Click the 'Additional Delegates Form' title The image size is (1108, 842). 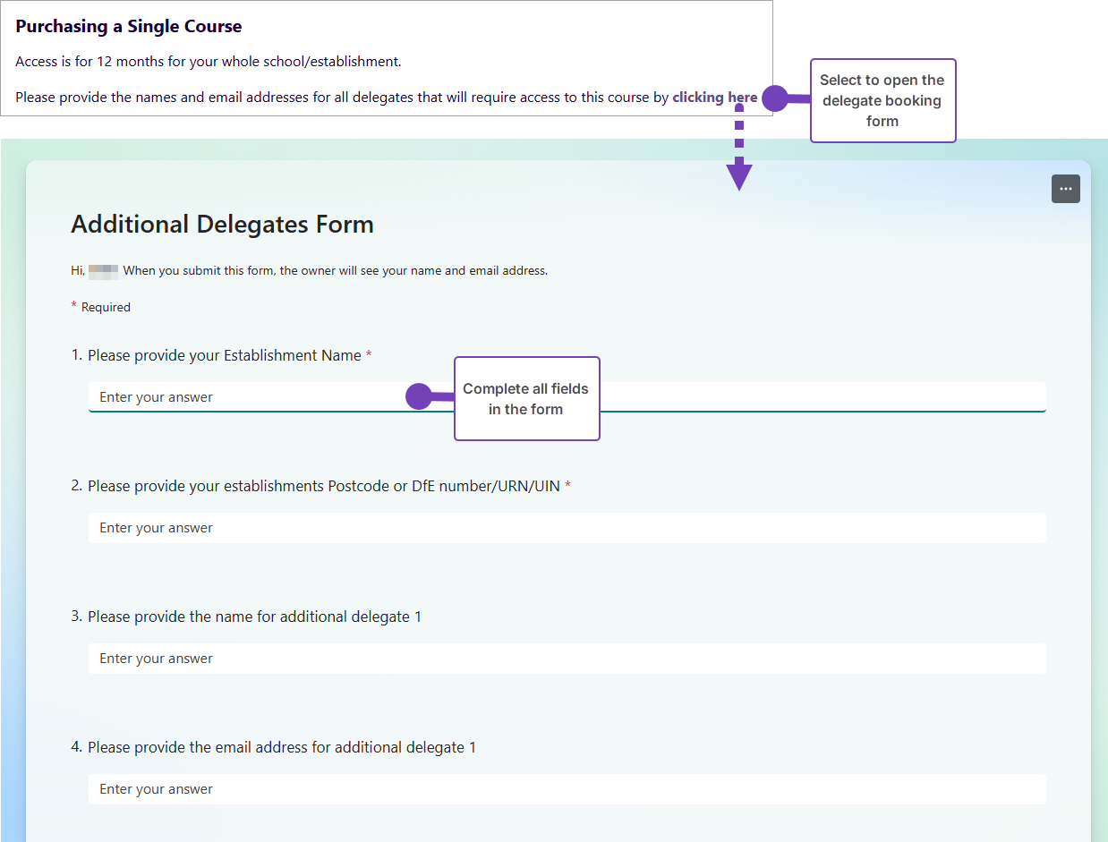tap(222, 224)
